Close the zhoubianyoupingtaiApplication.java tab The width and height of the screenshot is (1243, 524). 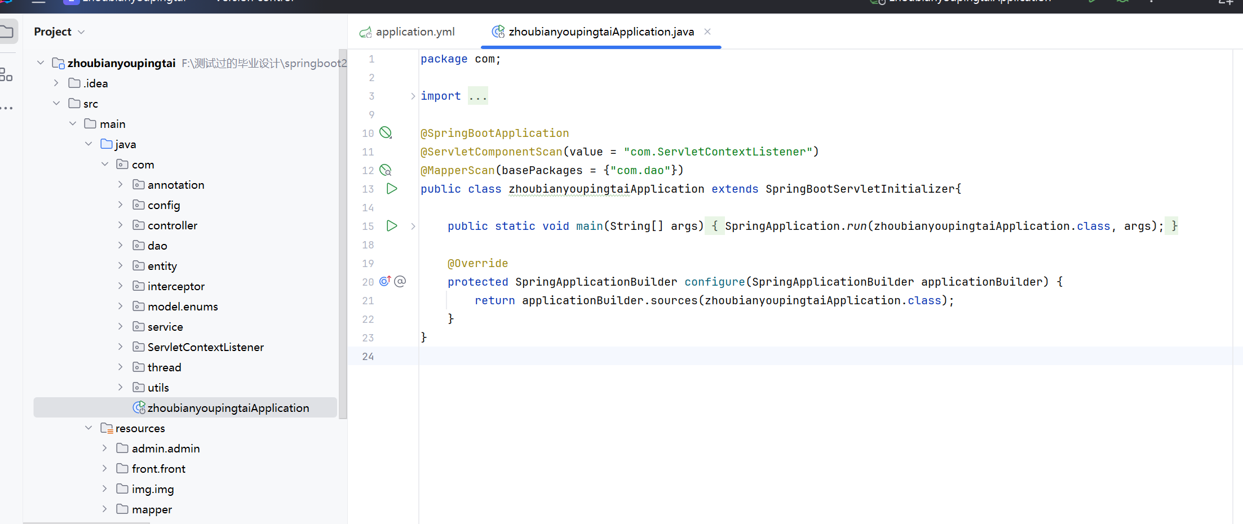[707, 32]
